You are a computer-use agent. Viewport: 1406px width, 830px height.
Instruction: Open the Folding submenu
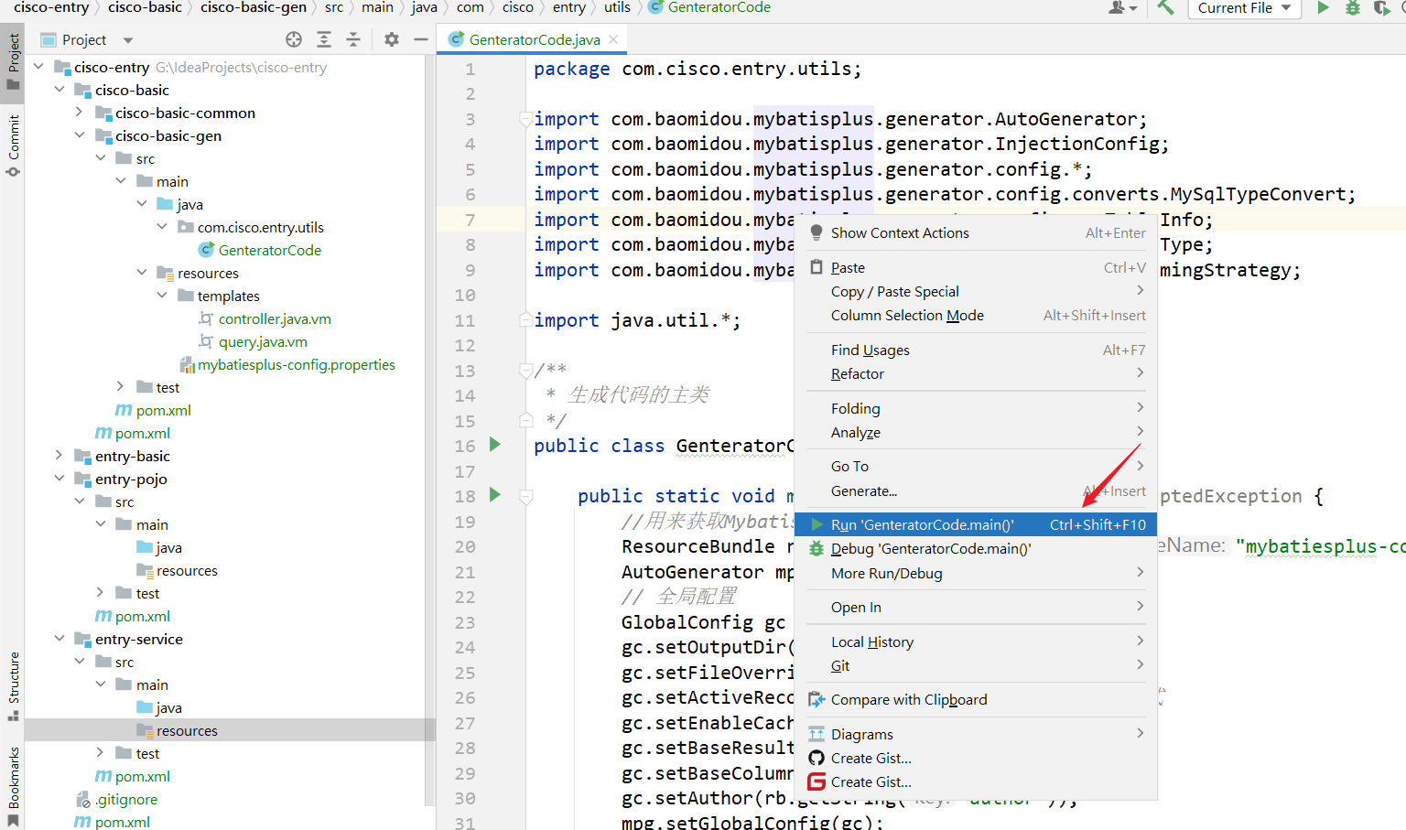click(x=976, y=409)
